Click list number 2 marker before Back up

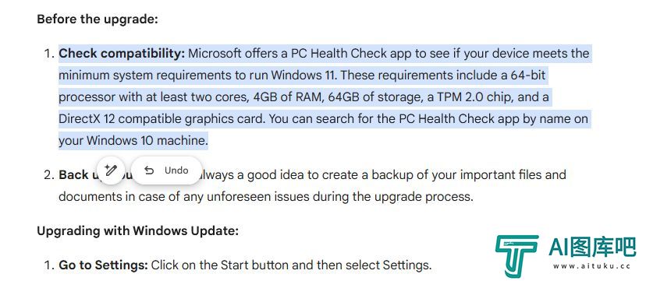[x=49, y=175]
